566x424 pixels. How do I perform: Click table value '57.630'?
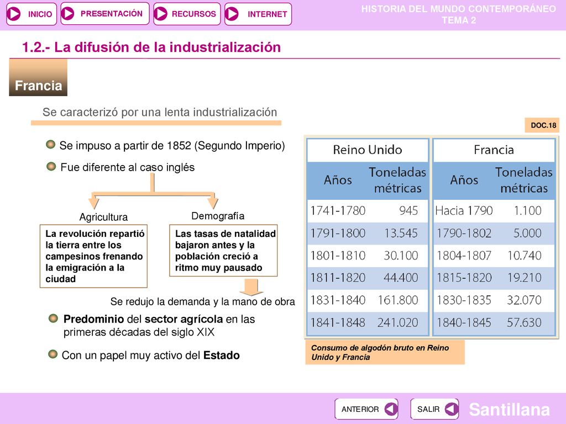point(525,322)
